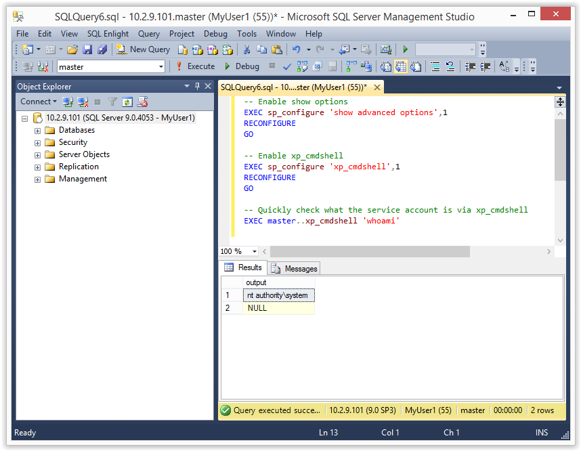The image size is (581, 451).
Task: Click the Analysis Services DMX Query icon
Action: pyautogui.click(x=213, y=49)
